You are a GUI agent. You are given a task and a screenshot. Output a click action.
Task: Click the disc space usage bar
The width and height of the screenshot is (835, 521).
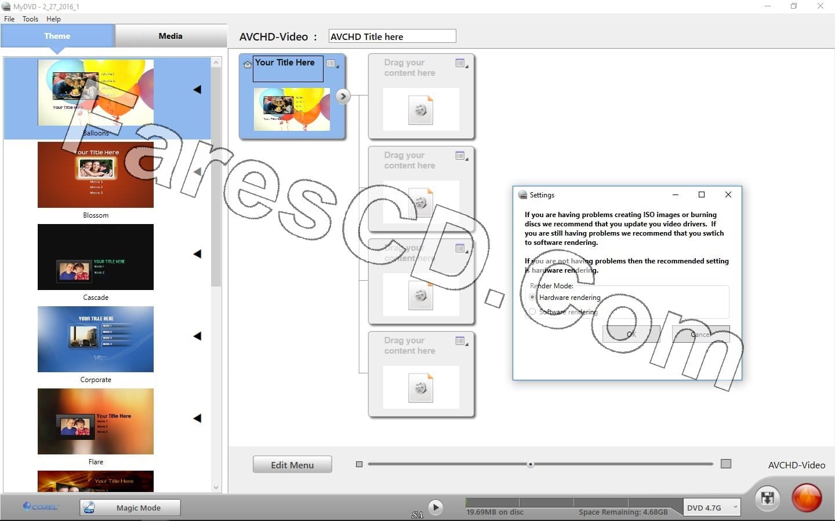(573, 502)
